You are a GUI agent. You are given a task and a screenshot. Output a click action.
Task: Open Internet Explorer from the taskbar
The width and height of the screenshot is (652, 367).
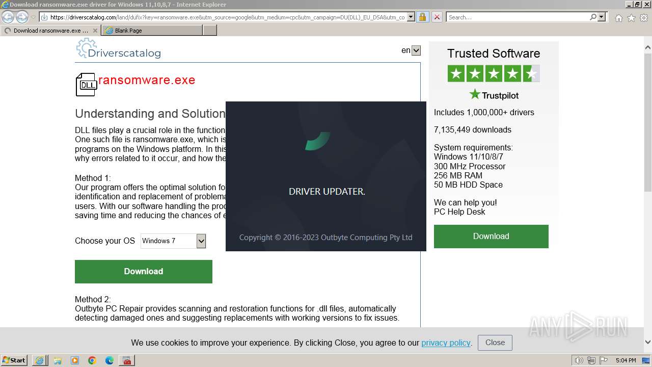[40, 360]
